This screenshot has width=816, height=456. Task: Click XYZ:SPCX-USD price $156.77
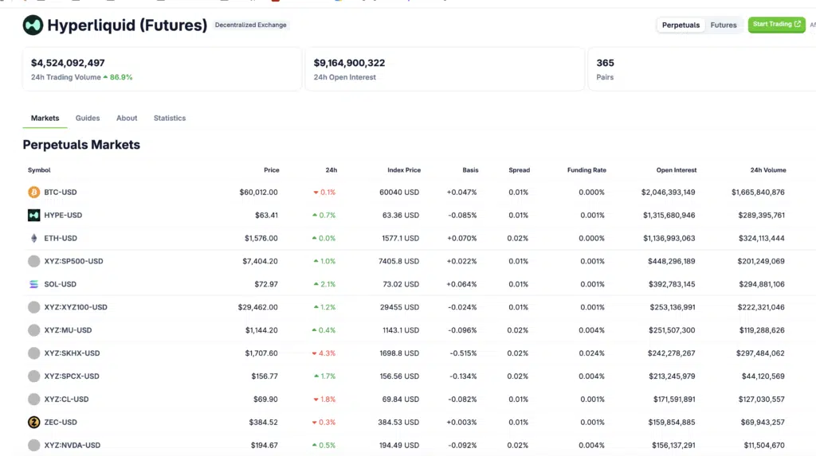pyautogui.click(x=265, y=376)
